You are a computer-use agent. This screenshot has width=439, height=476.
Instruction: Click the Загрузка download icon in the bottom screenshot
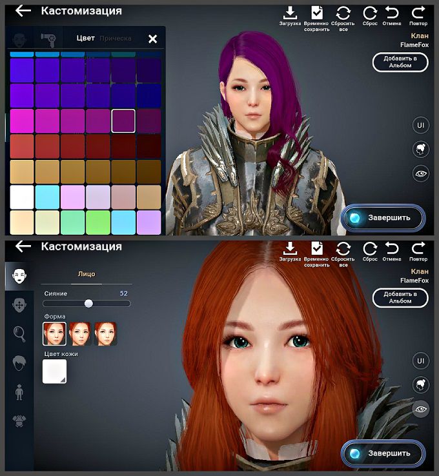coord(290,248)
